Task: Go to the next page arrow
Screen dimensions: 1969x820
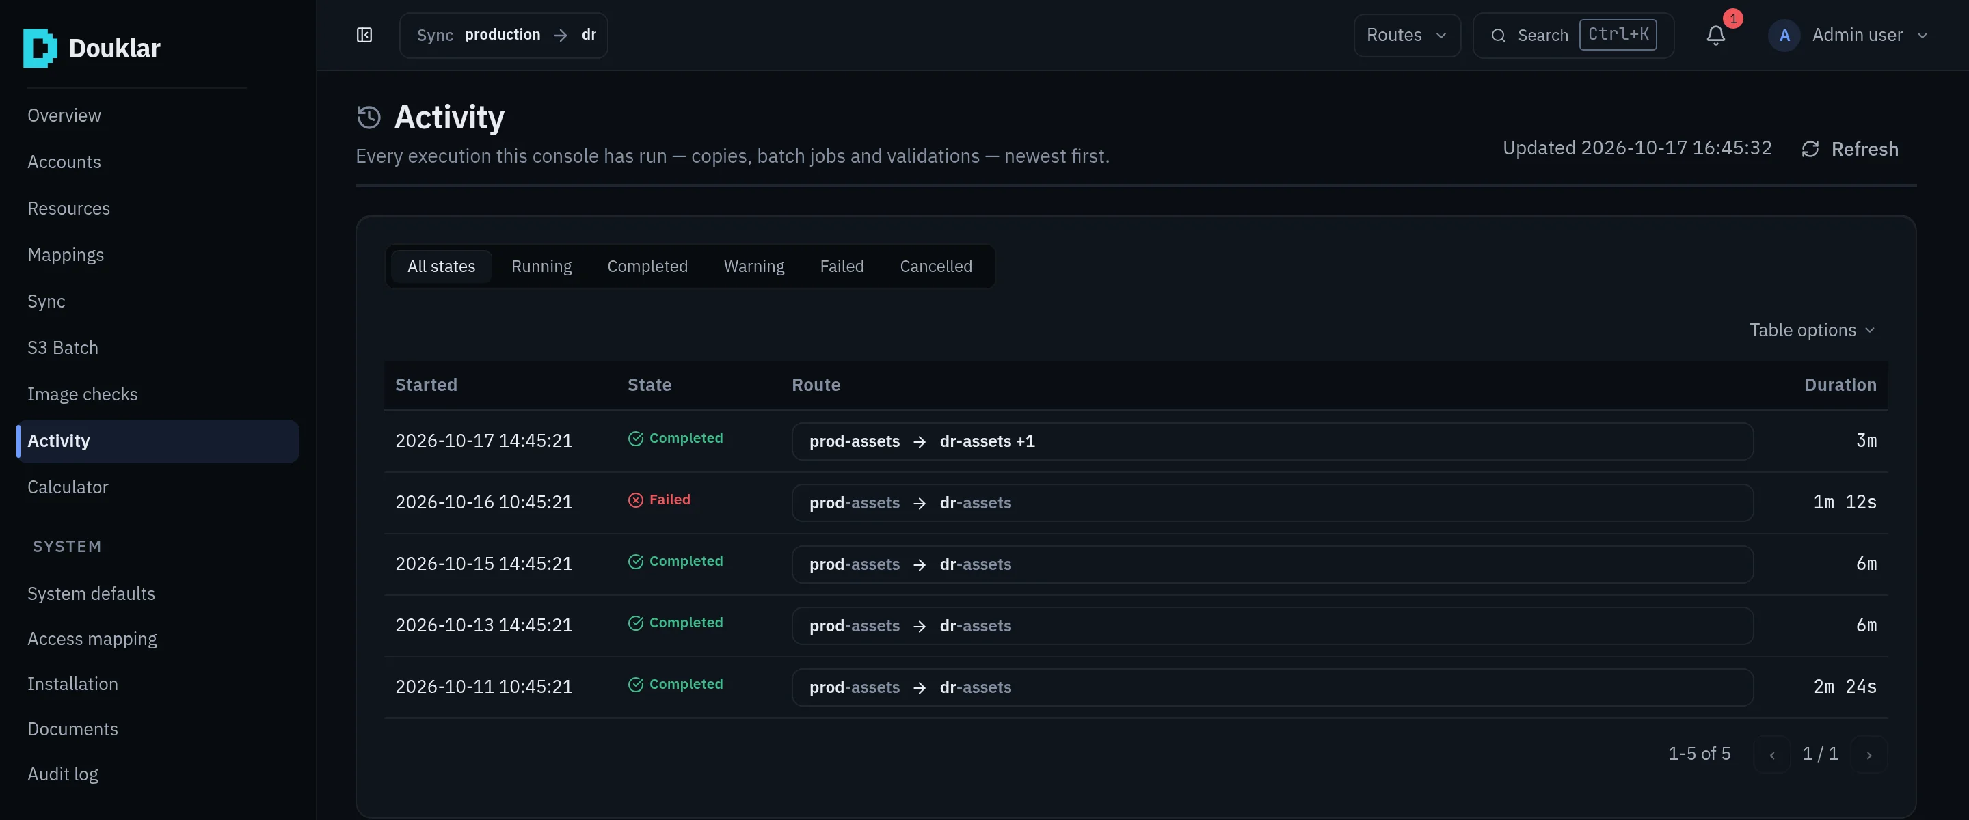Action: pos(1869,754)
